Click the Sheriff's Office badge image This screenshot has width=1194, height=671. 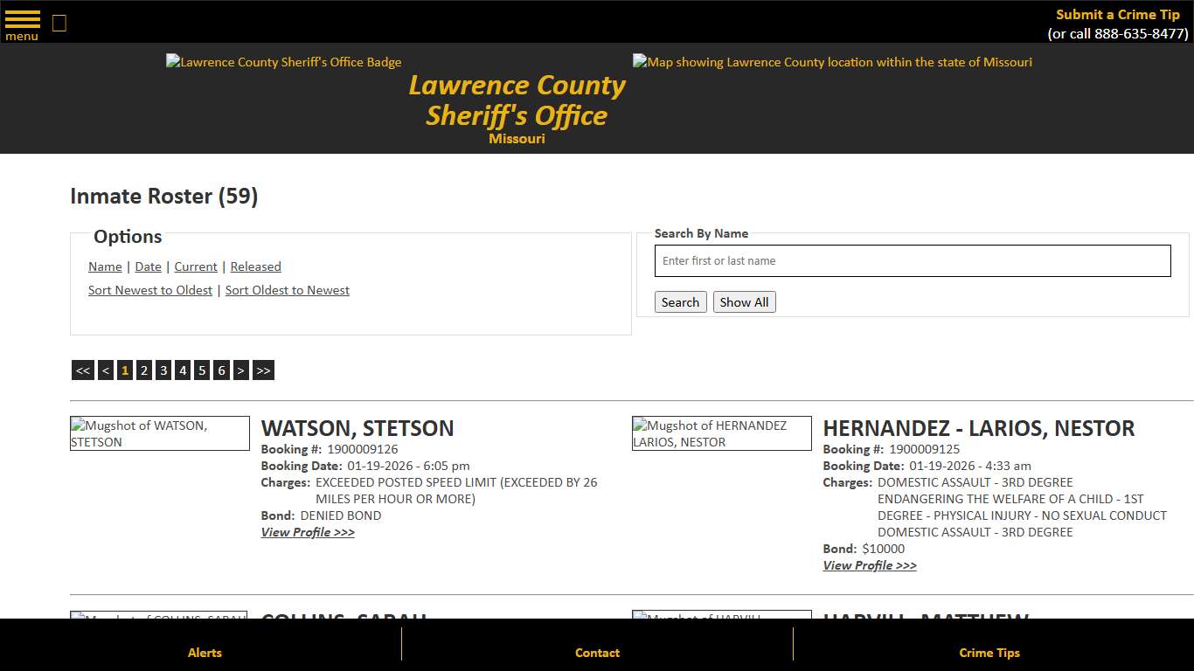pos(283,62)
